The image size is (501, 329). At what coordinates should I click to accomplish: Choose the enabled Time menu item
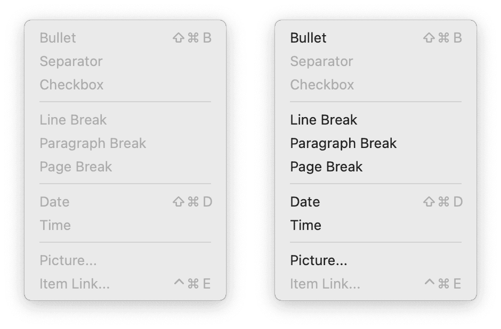pos(305,225)
